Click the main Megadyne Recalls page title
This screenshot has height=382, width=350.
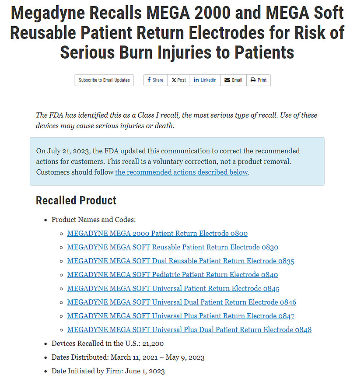coord(177,33)
